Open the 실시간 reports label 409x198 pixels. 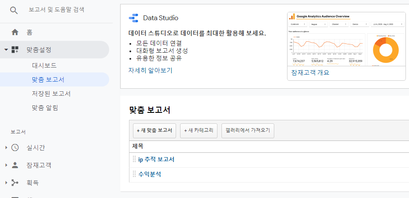(x=36, y=148)
